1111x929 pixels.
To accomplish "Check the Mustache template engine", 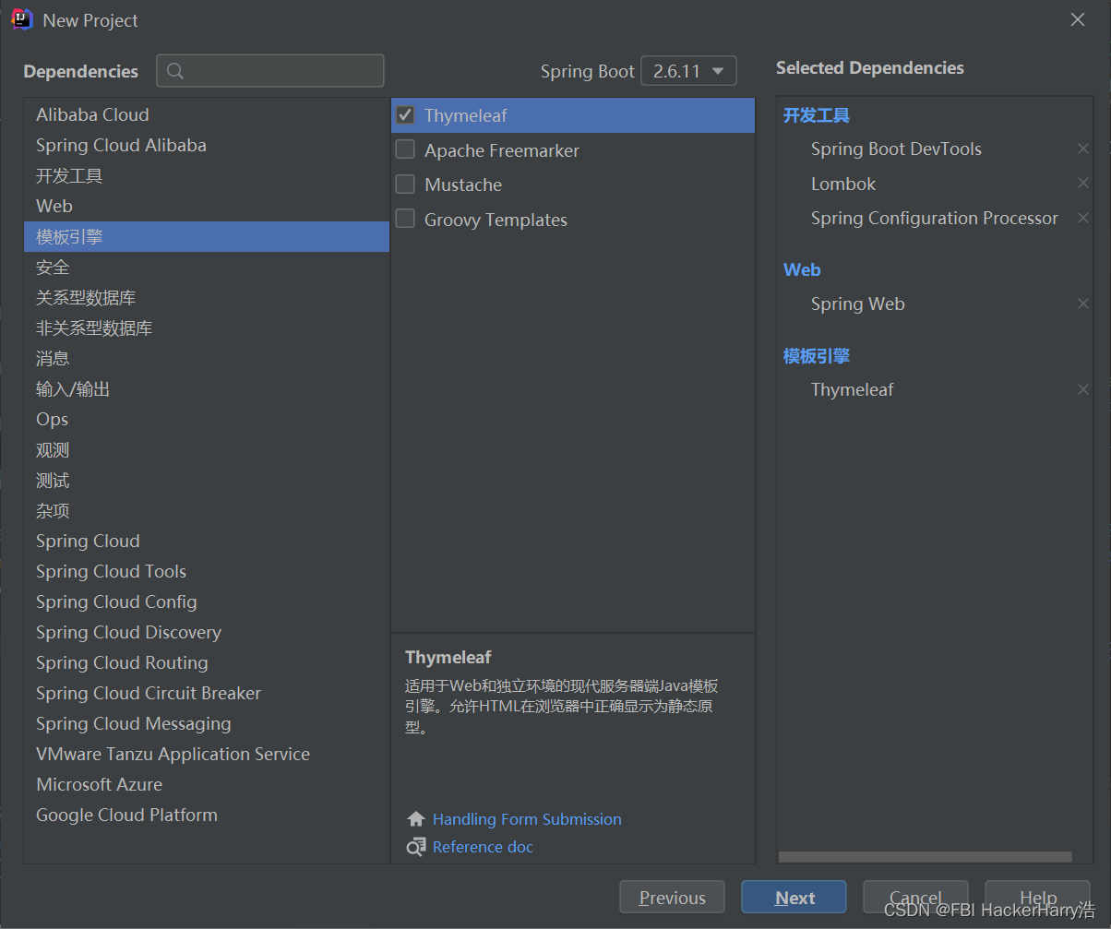I will click(405, 185).
